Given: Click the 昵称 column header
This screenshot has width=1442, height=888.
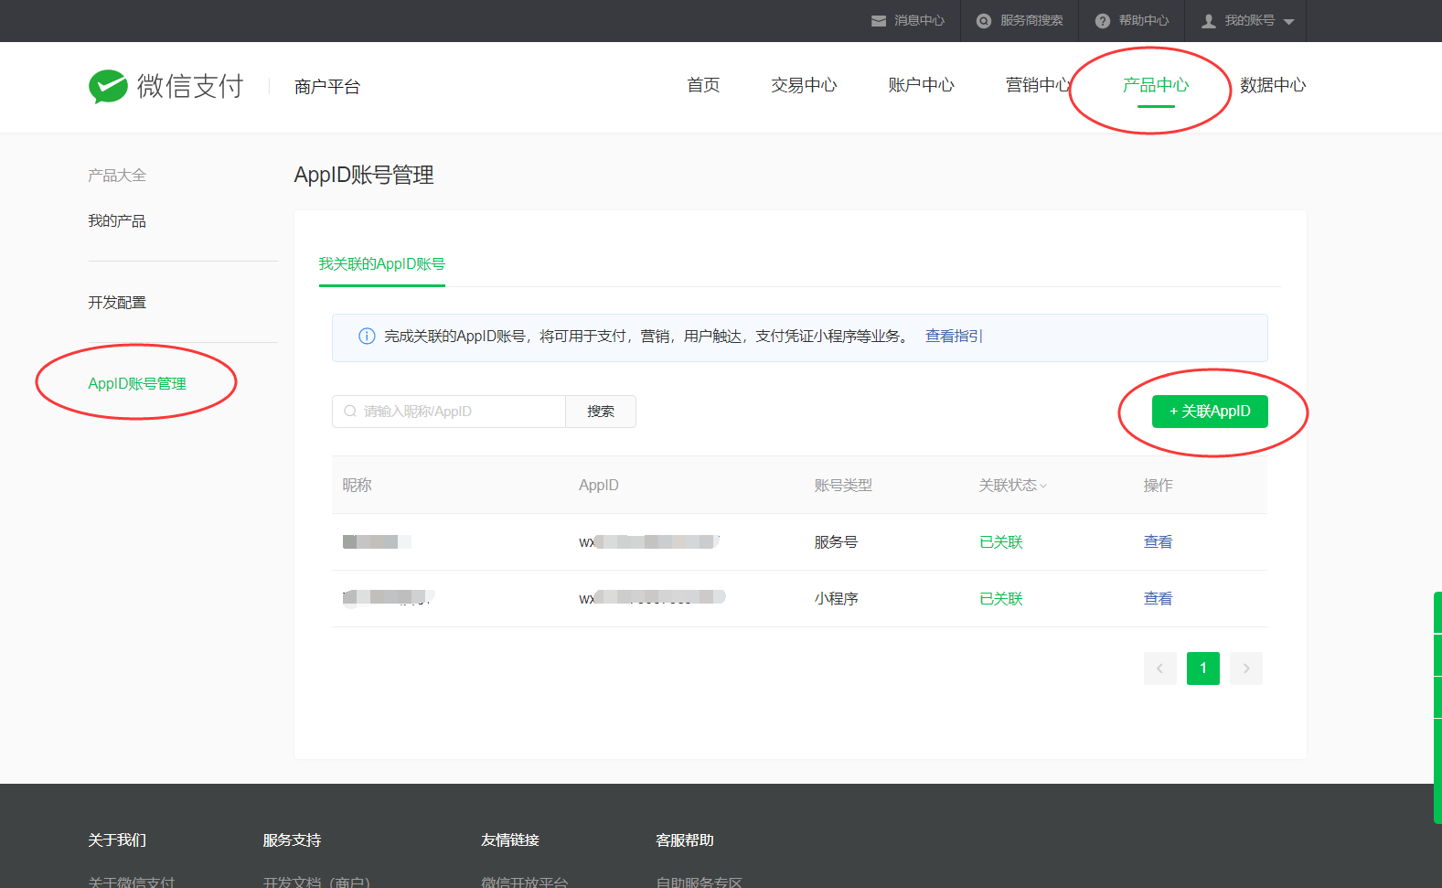Looking at the screenshot, I should 358,486.
